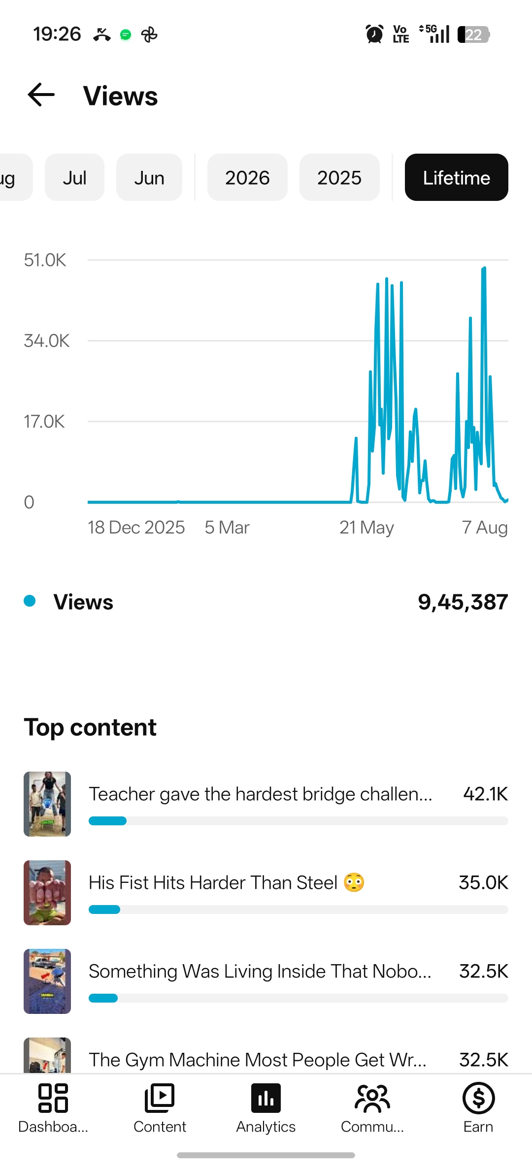
Task: Switch to the Jul time range
Action: pos(74,177)
